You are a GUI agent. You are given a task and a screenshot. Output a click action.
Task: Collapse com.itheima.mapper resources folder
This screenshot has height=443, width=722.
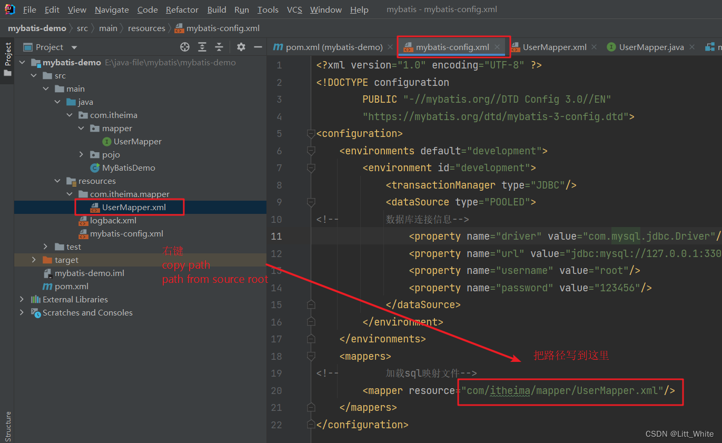point(70,194)
